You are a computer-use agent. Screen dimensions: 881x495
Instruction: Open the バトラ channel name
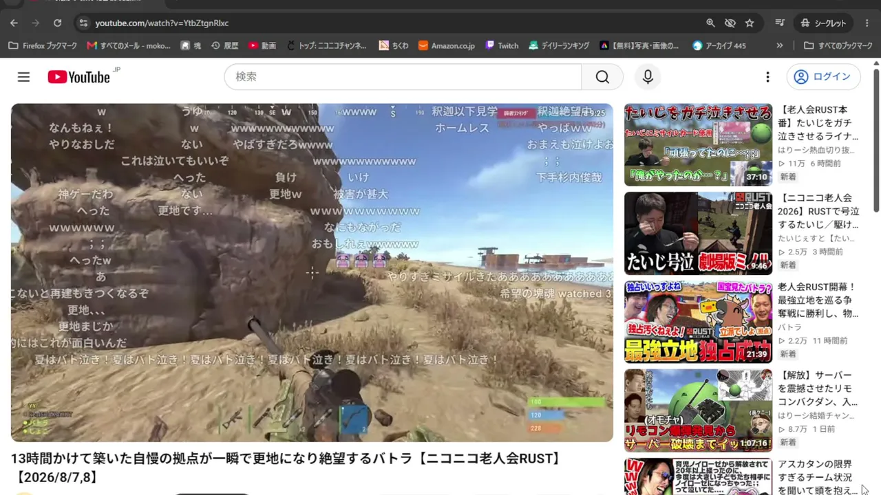(790, 327)
